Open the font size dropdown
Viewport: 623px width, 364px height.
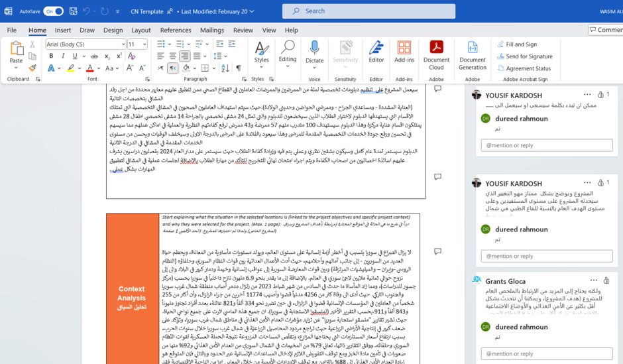point(144,44)
